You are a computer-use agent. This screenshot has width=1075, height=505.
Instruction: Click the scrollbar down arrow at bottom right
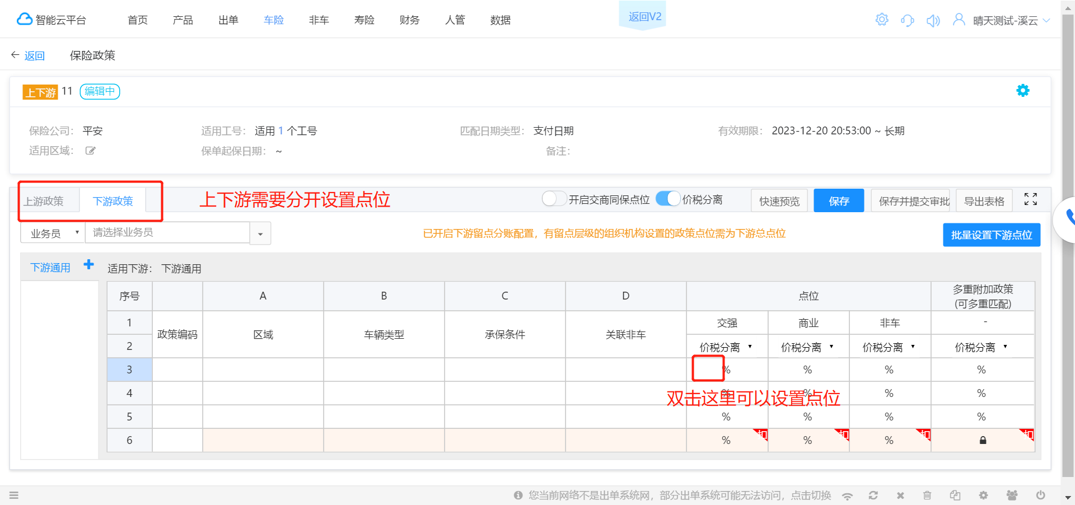coord(1067,497)
